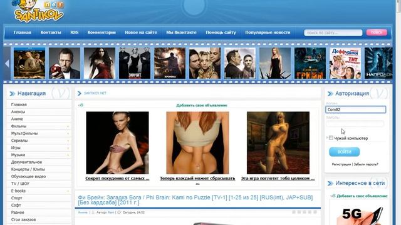Open the House M.D. poster thumbnail
This screenshot has height=225, width=401.
(x=65, y=63)
